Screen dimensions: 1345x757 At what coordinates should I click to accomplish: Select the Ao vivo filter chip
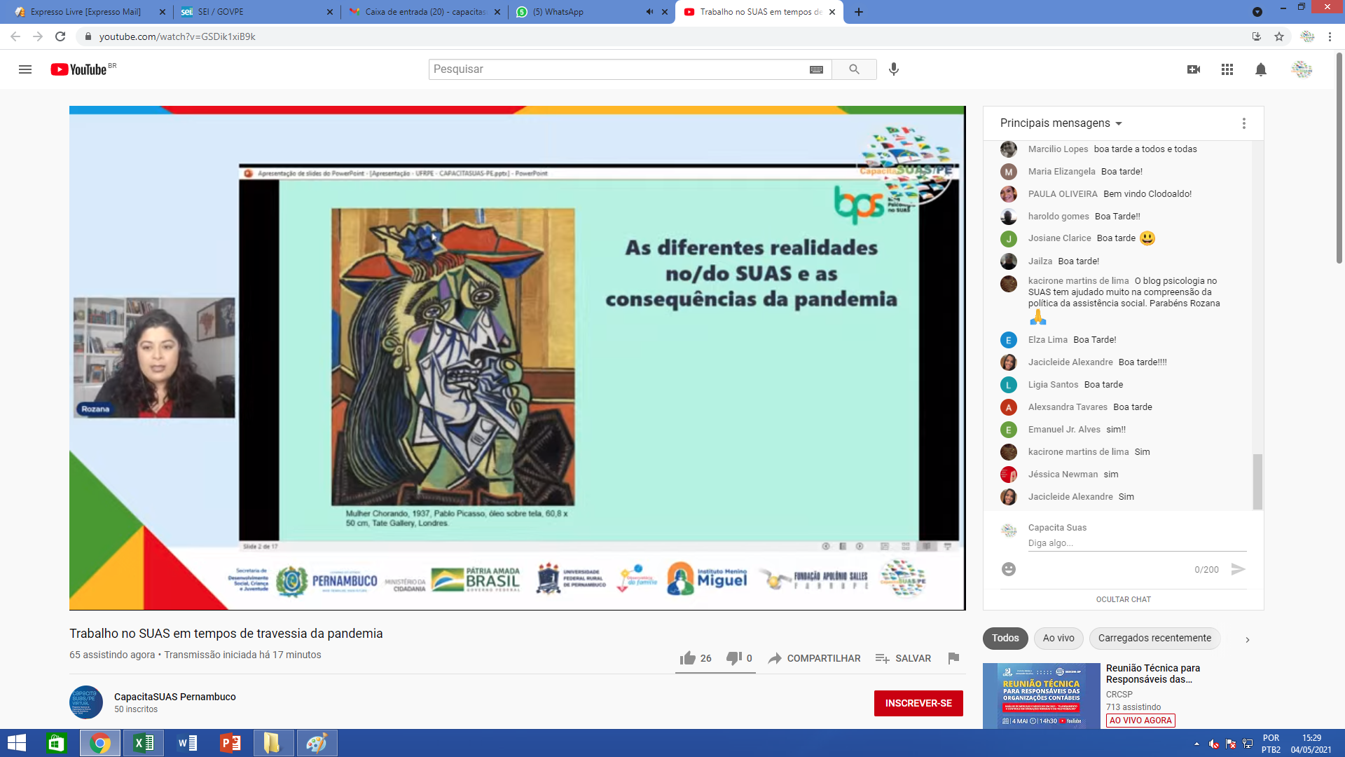pos(1058,638)
